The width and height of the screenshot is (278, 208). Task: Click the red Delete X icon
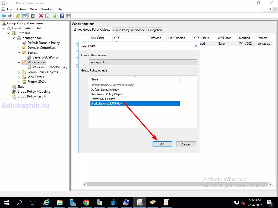coord(41,16)
